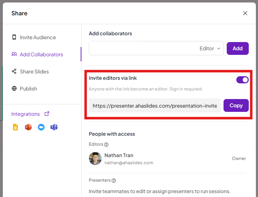
Task: Click the collaborator email input field
Action: pyautogui.click(x=142, y=48)
